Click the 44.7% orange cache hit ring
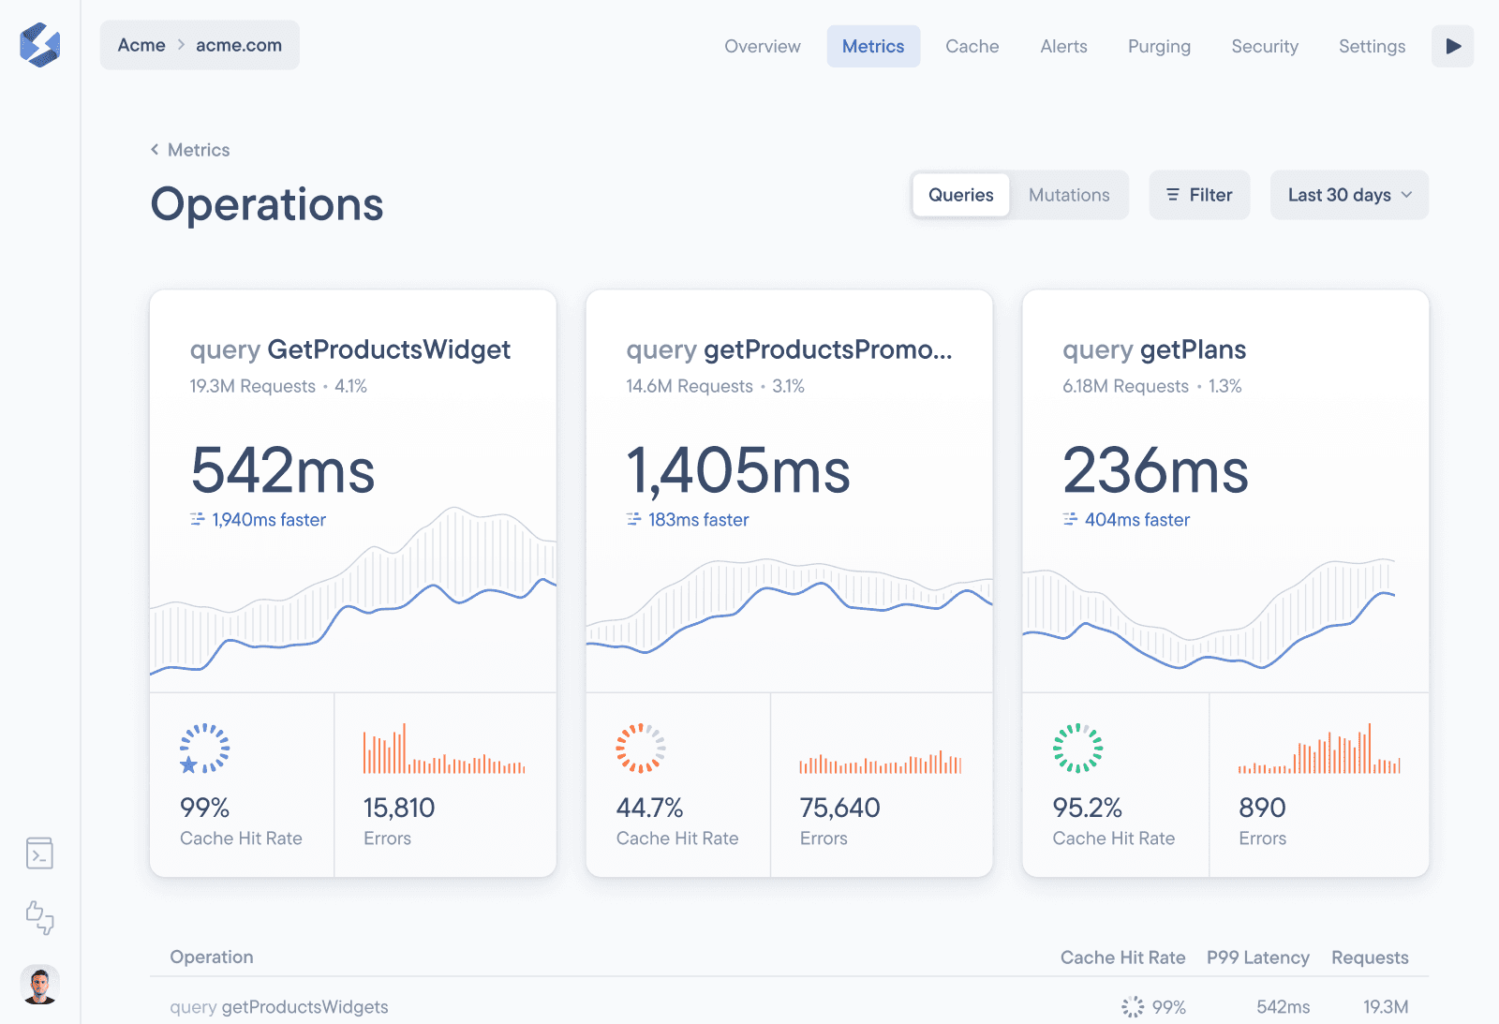 641,749
